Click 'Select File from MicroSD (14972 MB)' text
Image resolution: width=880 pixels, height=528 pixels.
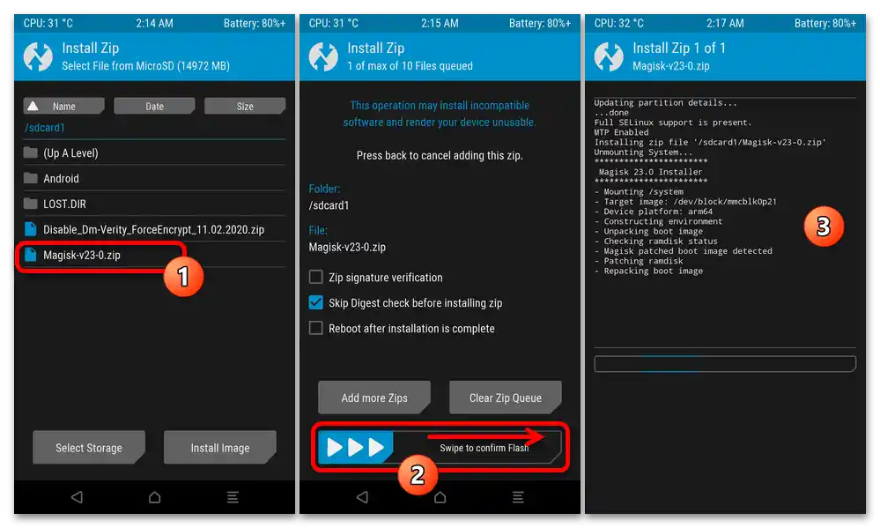coord(145,66)
